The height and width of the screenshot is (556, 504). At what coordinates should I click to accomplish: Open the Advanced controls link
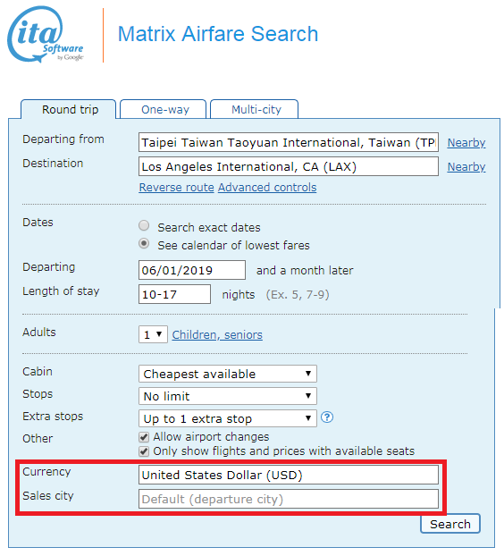(x=267, y=187)
